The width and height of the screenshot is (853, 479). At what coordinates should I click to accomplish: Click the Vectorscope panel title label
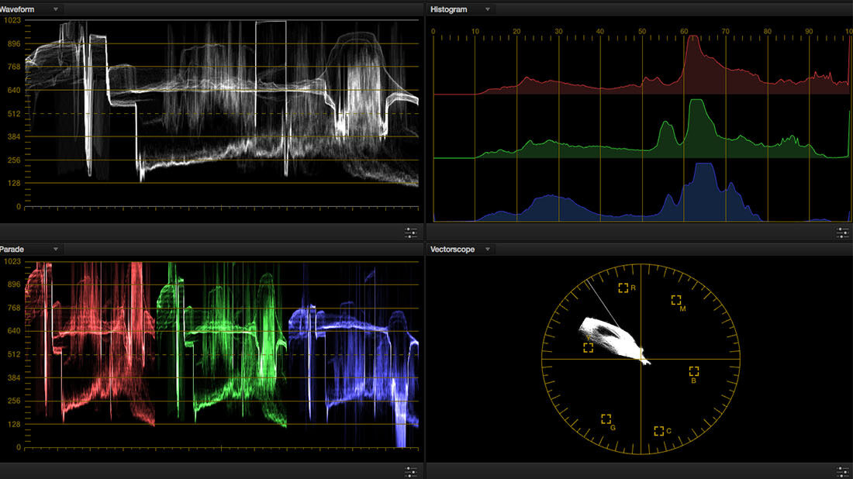click(452, 250)
